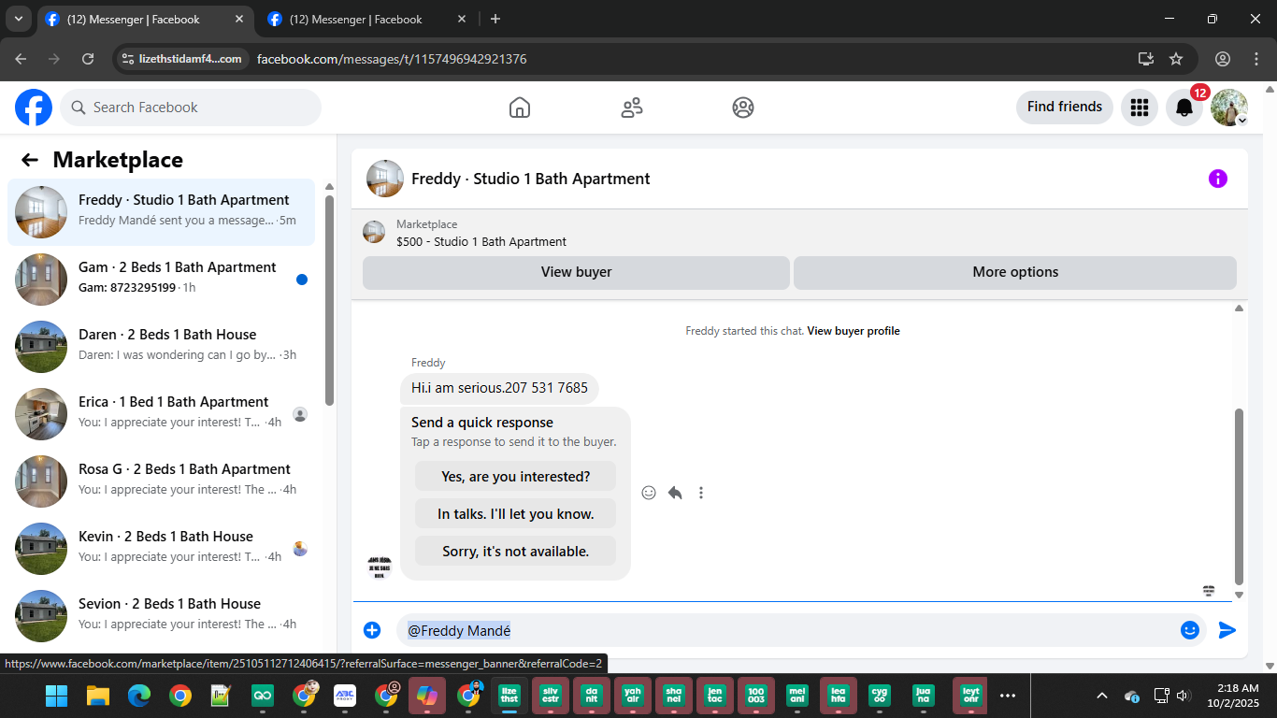This screenshot has width=1277, height=718.
Task: Open Windows Start menu
Action: [x=57, y=696]
